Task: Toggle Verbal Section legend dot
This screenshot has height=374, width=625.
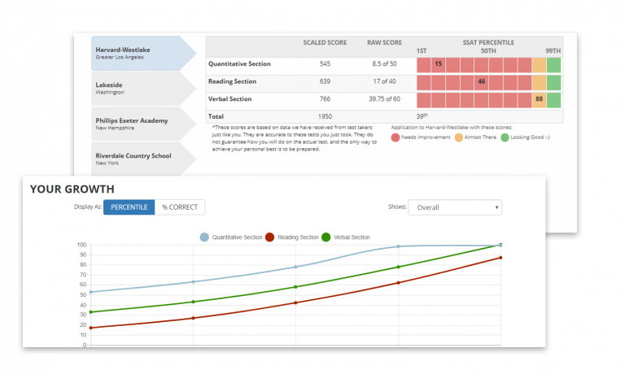Action: (327, 237)
